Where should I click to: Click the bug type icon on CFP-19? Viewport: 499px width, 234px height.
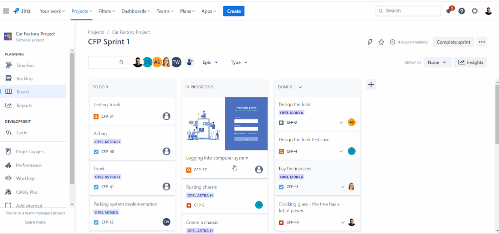[x=281, y=223]
